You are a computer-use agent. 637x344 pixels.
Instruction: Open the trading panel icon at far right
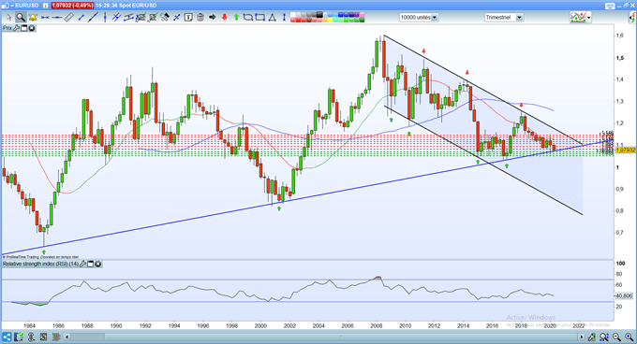point(632,18)
